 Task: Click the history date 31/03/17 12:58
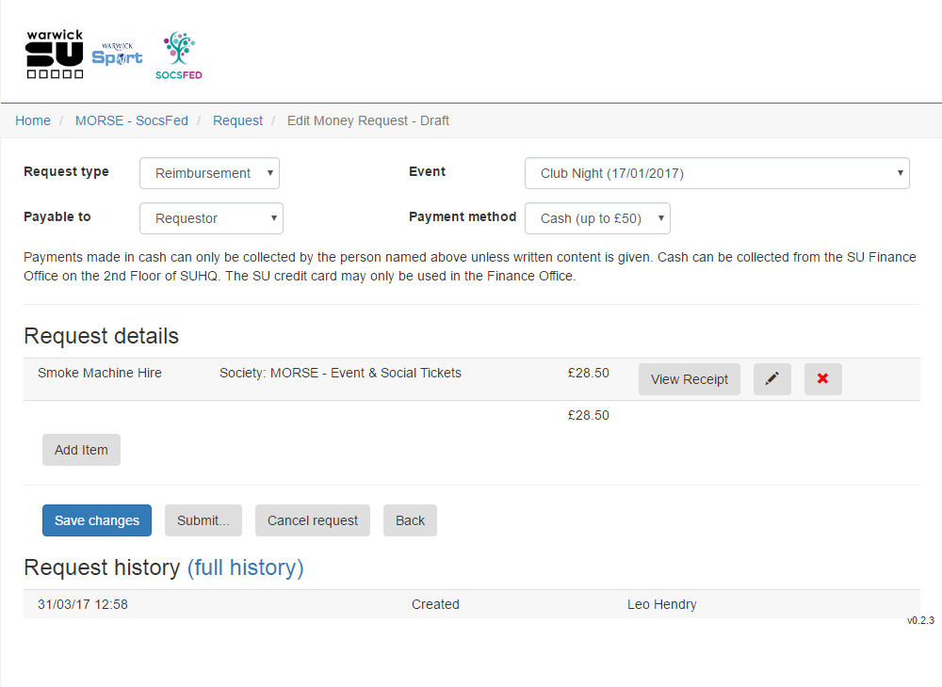[83, 604]
